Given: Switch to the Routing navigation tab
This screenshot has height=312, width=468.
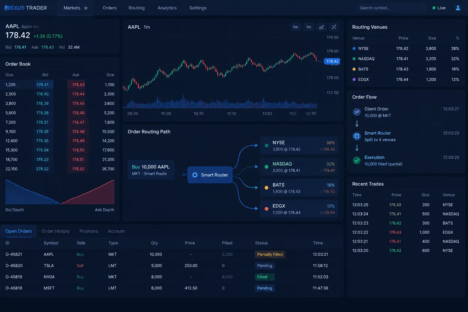Looking at the screenshot, I should click(x=136, y=8).
